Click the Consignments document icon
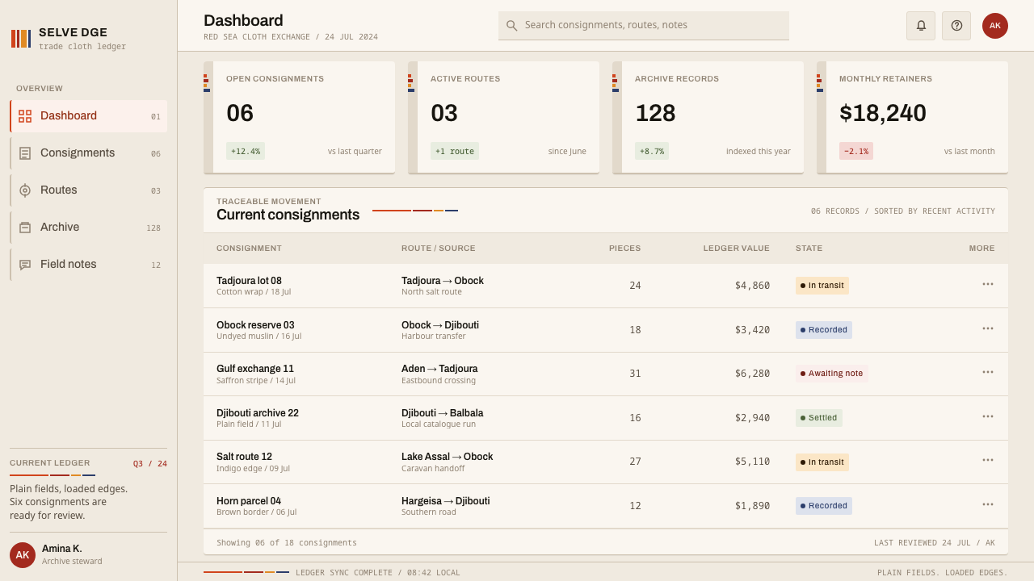Viewport: 1034px width, 581px height. [25, 153]
